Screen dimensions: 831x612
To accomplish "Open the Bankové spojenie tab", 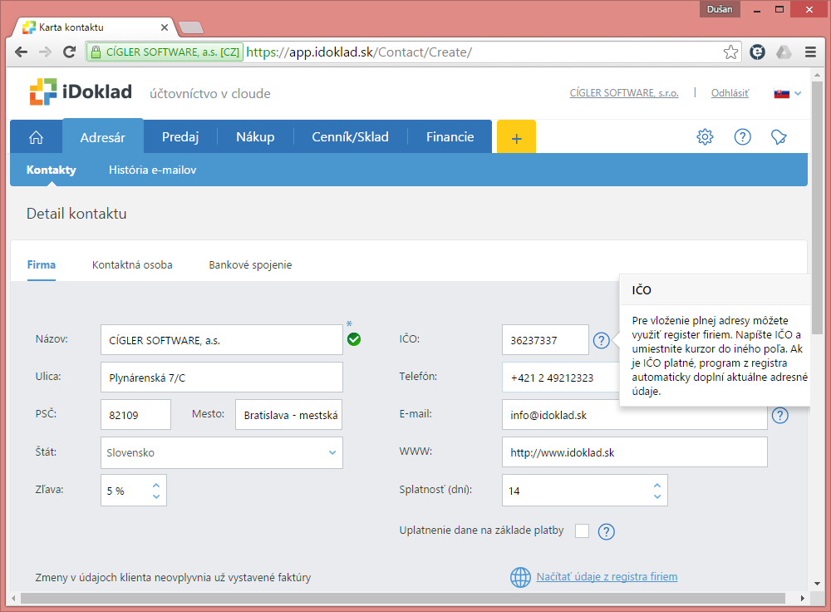I will (x=250, y=265).
